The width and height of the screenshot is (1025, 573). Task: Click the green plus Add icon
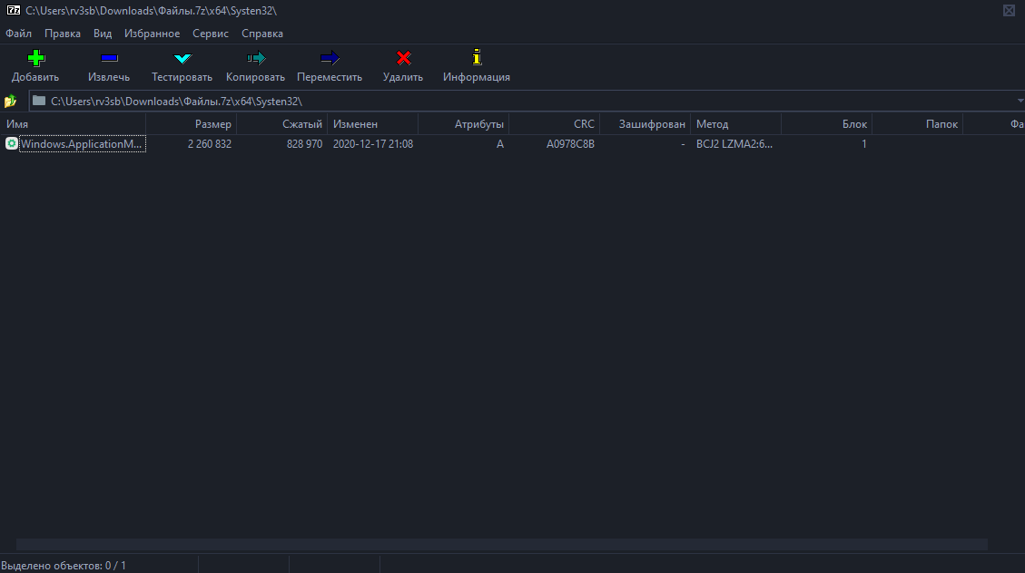click(35, 59)
